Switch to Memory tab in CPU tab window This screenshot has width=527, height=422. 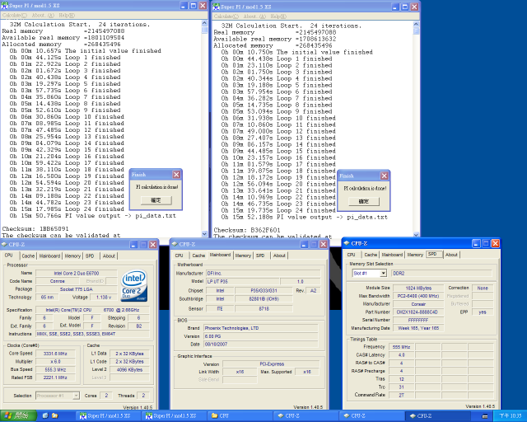click(x=72, y=256)
